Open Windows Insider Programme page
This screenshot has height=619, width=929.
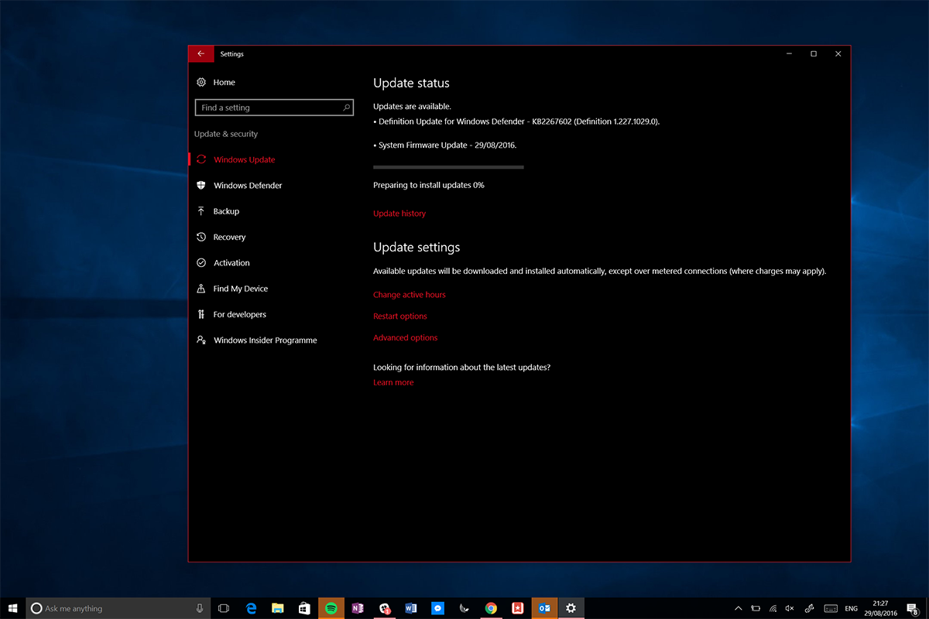point(265,340)
